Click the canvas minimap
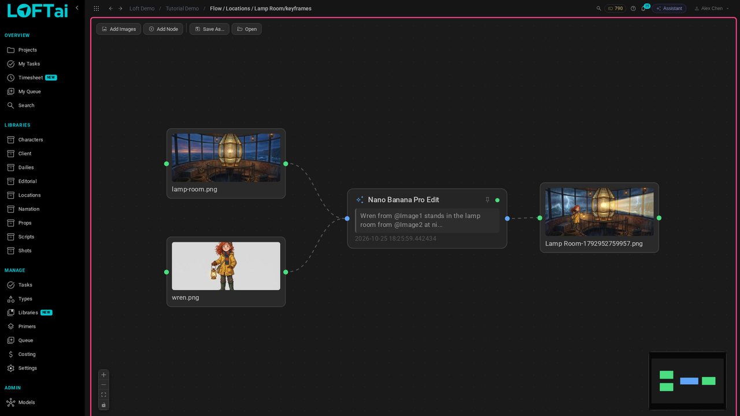 point(687,381)
